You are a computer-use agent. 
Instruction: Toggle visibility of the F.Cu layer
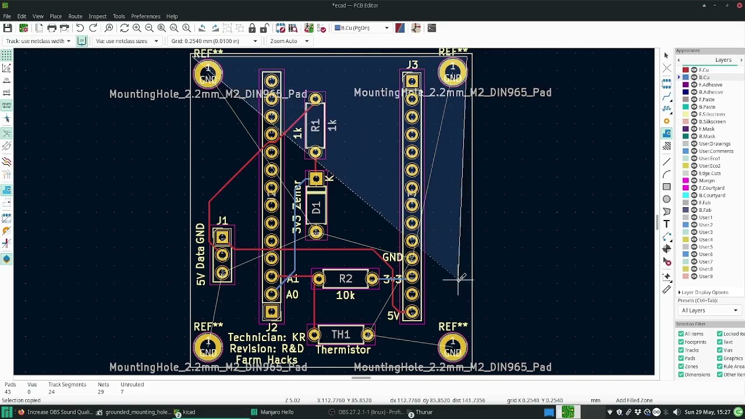(x=694, y=70)
